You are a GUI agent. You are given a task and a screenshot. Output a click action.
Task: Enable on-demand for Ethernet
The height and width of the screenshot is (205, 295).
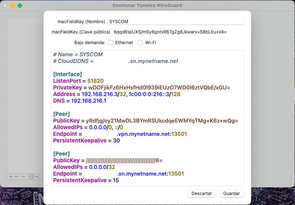[x=110, y=43]
